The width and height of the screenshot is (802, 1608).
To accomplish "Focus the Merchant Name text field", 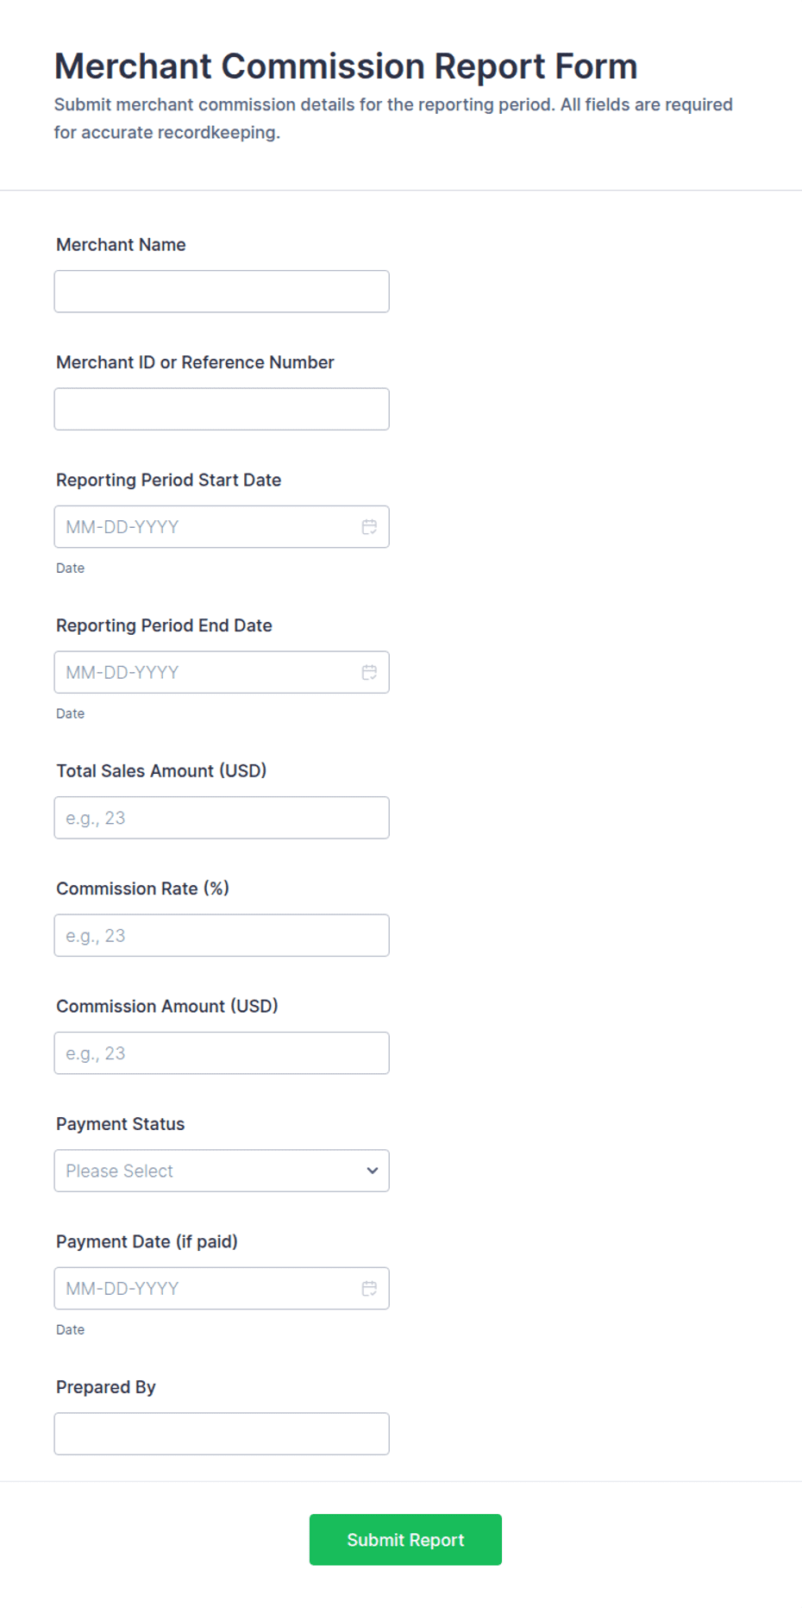I will click(222, 292).
